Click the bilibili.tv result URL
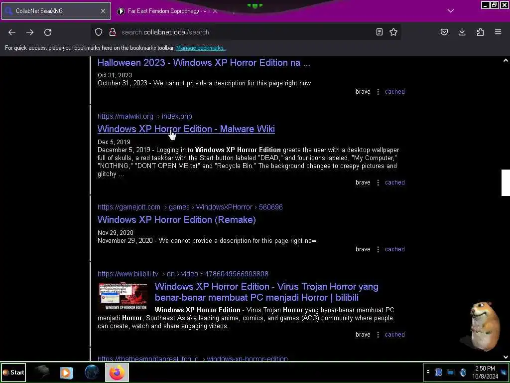Image resolution: width=510 pixels, height=383 pixels. [183, 274]
